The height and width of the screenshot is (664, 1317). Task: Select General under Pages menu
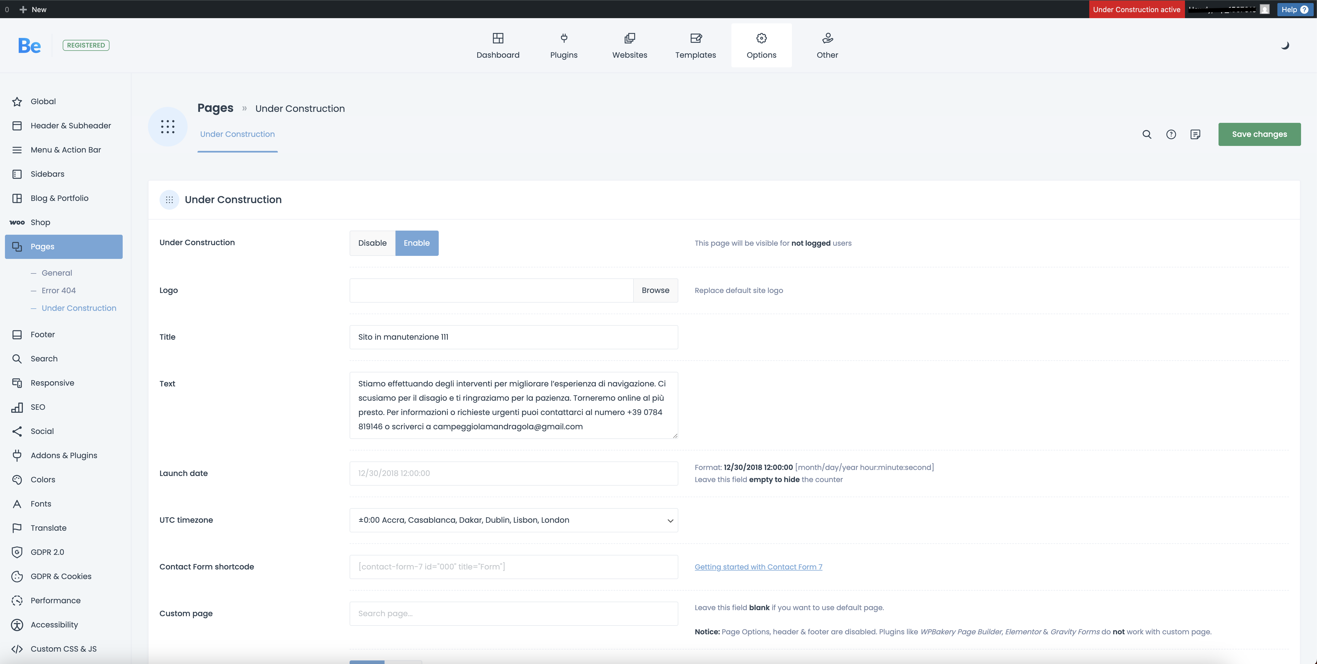[57, 273]
